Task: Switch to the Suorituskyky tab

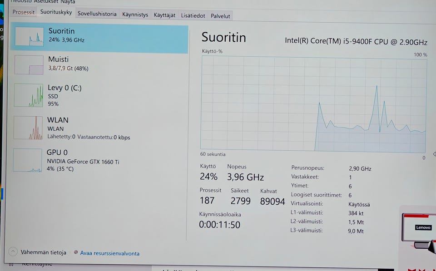Action: click(56, 12)
